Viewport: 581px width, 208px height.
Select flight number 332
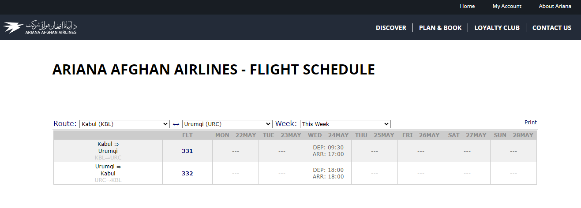tap(187, 174)
